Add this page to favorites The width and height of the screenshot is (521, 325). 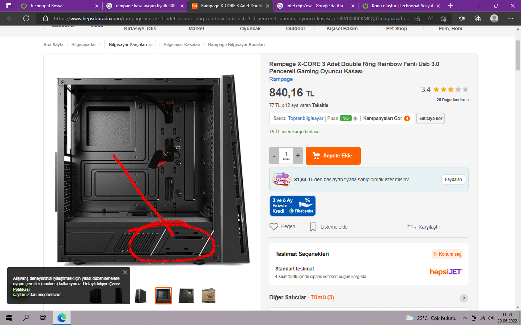444,18
